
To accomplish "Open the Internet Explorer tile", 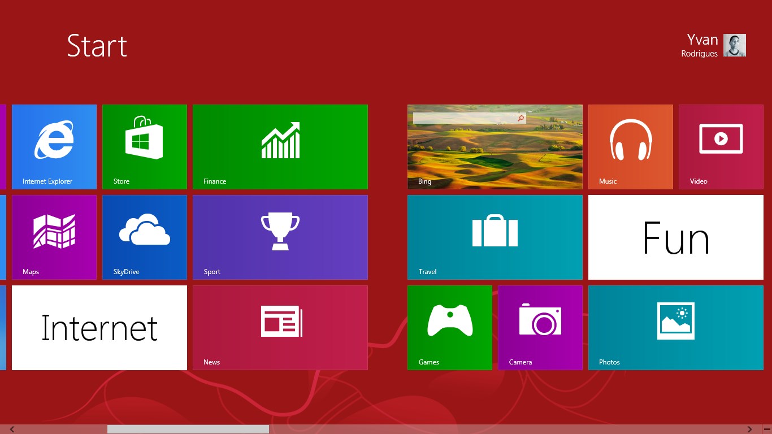I will [54, 146].
